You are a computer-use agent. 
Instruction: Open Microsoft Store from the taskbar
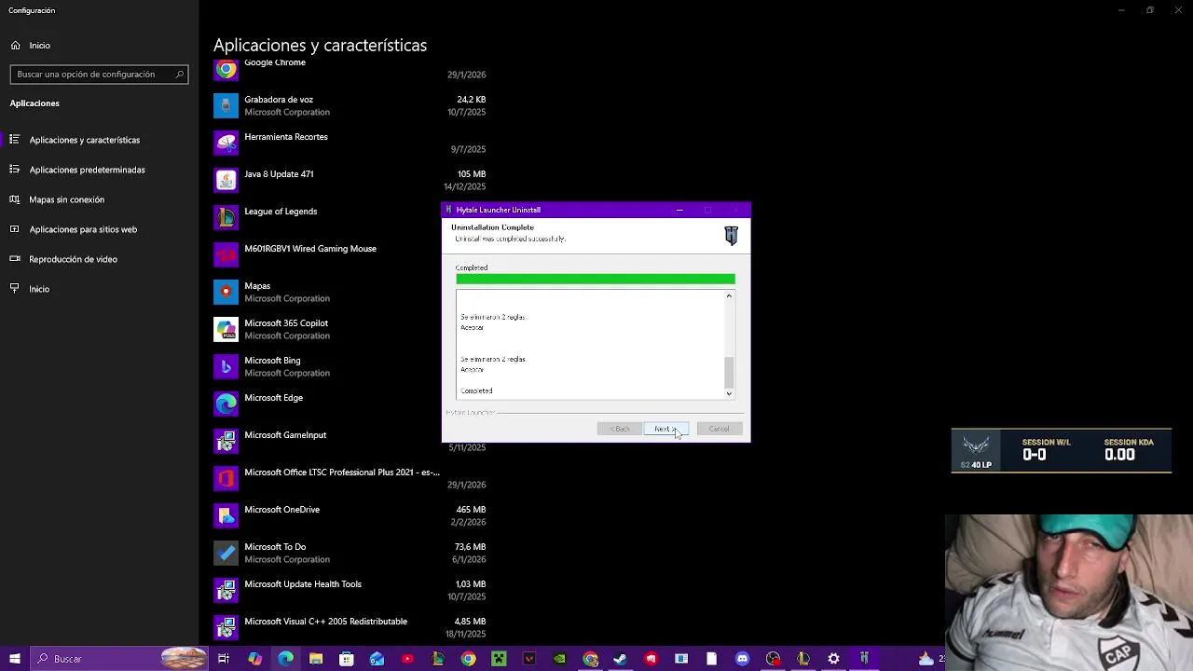[347, 659]
